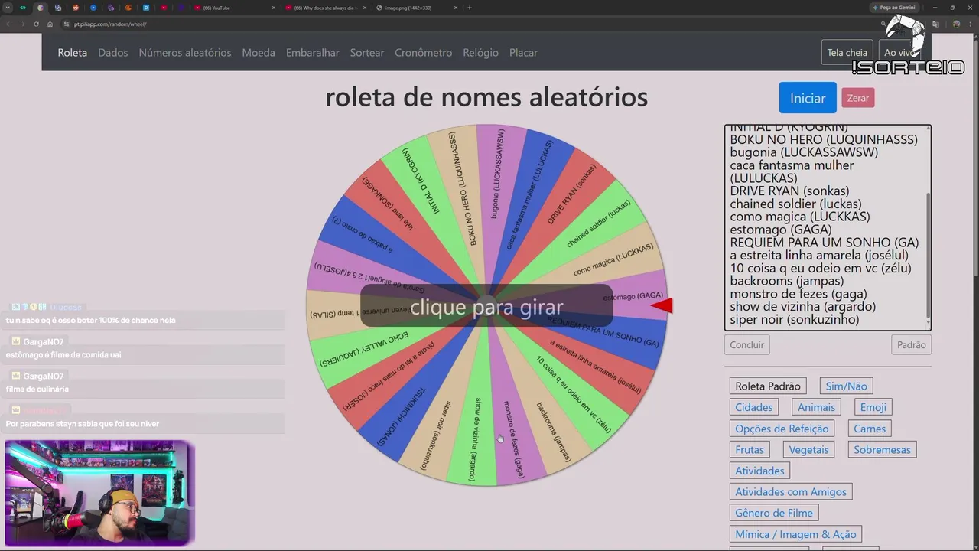This screenshot has width=979, height=551.
Task: Close the "Why does she always die" tab
Action: [x=365, y=8]
